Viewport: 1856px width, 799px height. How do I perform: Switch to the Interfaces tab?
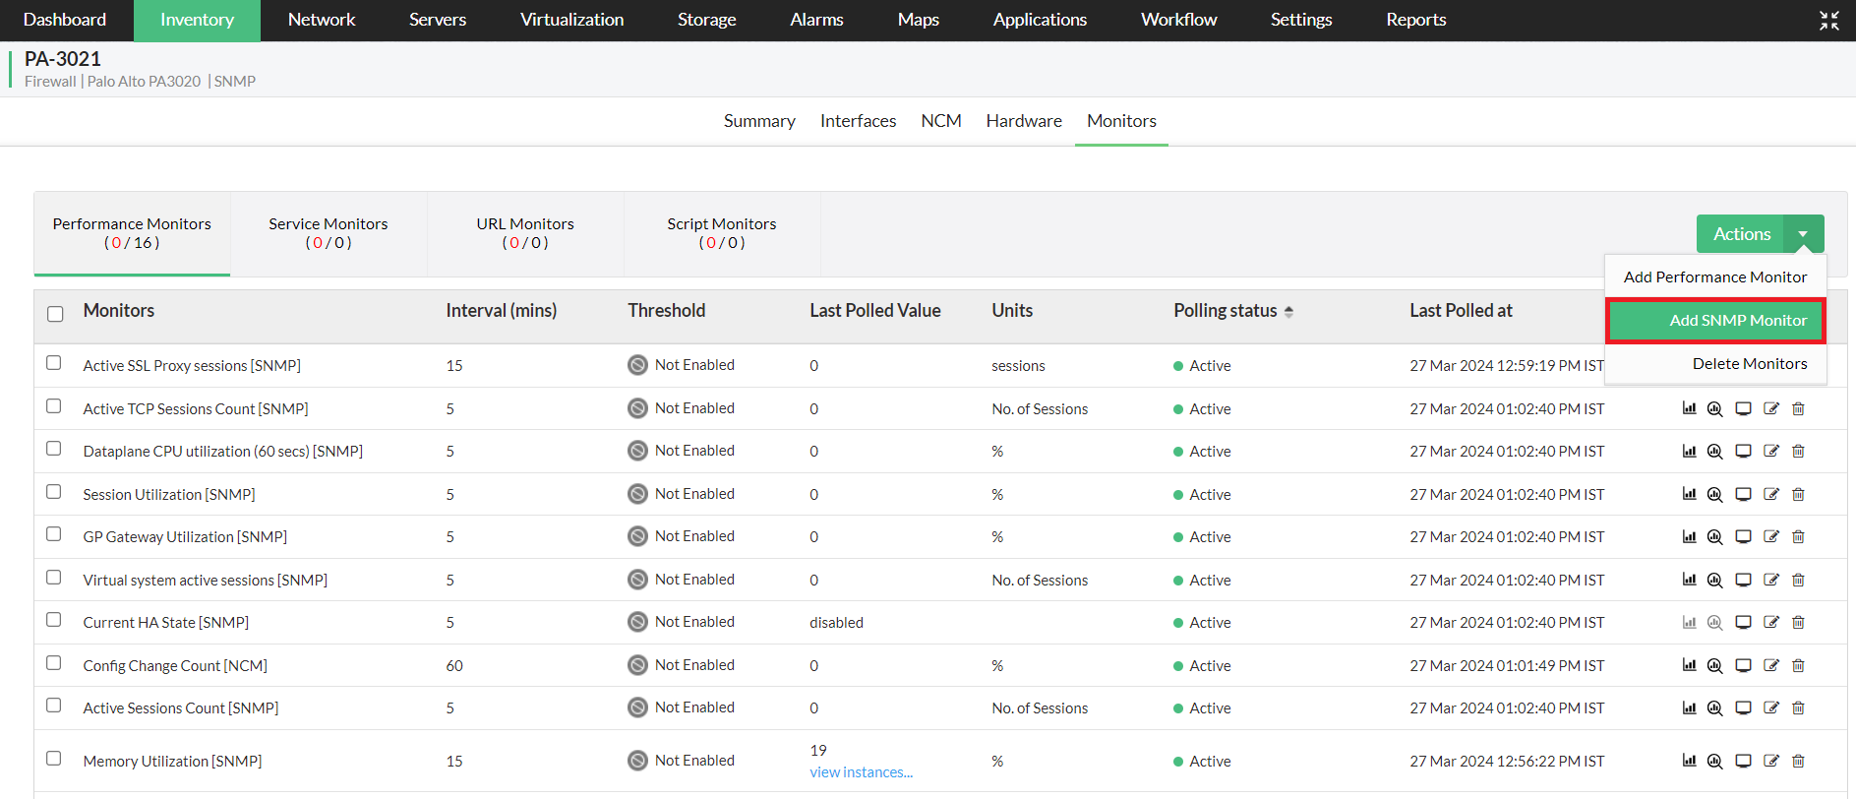click(858, 121)
